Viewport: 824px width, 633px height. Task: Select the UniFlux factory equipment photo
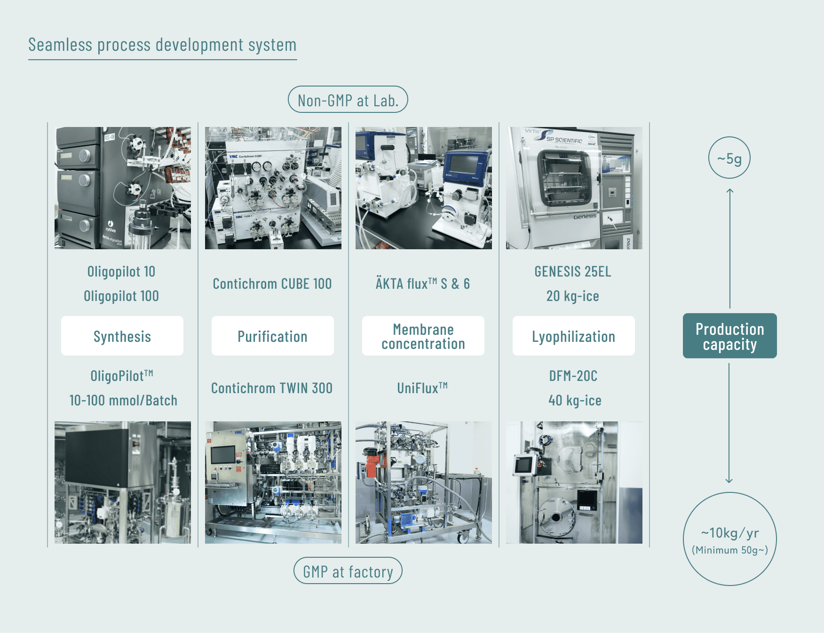[x=424, y=483]
